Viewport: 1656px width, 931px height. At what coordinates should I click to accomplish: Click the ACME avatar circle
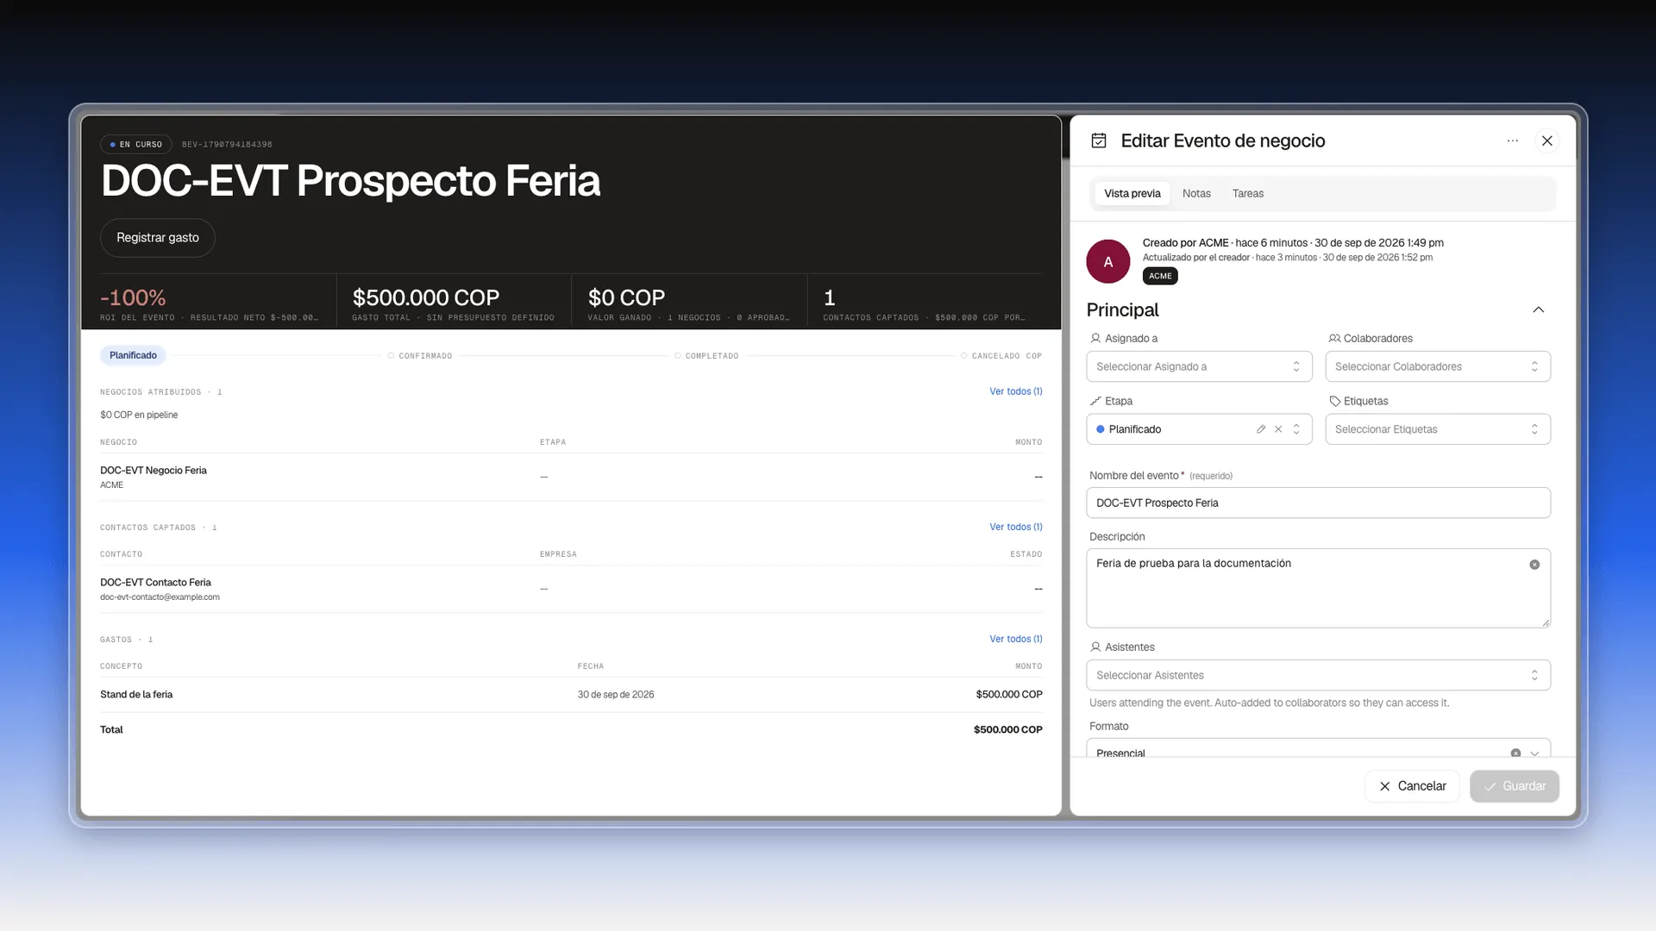pyautogui.click(x=1108, y=262)
